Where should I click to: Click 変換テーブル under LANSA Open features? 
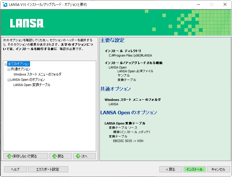127,80
